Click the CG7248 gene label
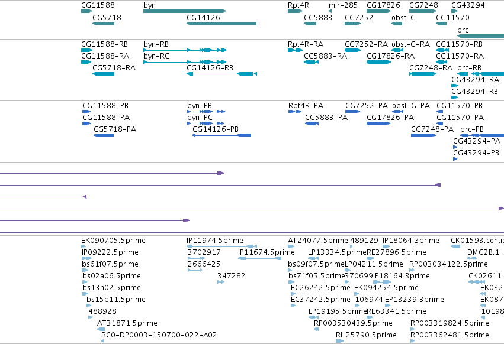504x344 pixels. [423, 5]
